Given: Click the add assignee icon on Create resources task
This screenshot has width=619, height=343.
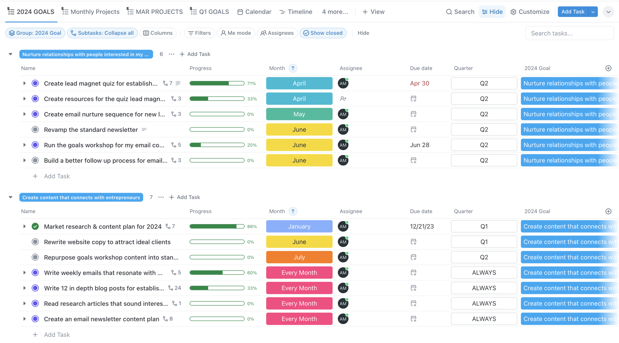Looking at the screenshot, I should (343, 99).
